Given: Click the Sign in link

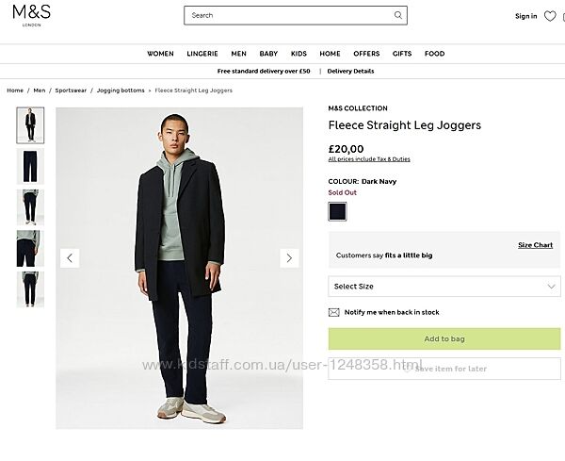Looking at the screenshot, I should (525, 16).
